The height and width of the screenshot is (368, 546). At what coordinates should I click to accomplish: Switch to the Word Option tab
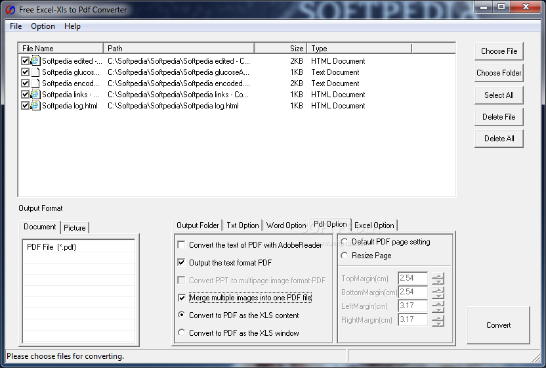coord(286,225)
